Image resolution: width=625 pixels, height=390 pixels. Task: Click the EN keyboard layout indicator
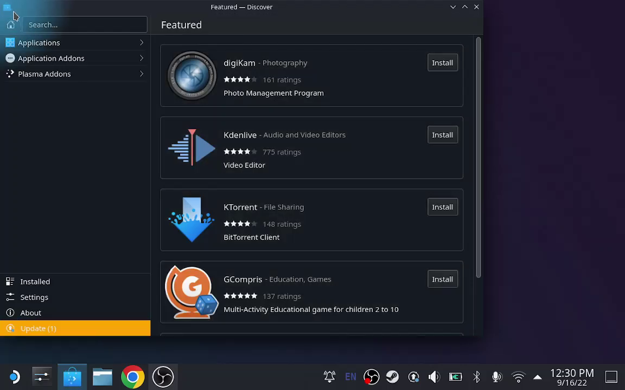tap(351, 376)
